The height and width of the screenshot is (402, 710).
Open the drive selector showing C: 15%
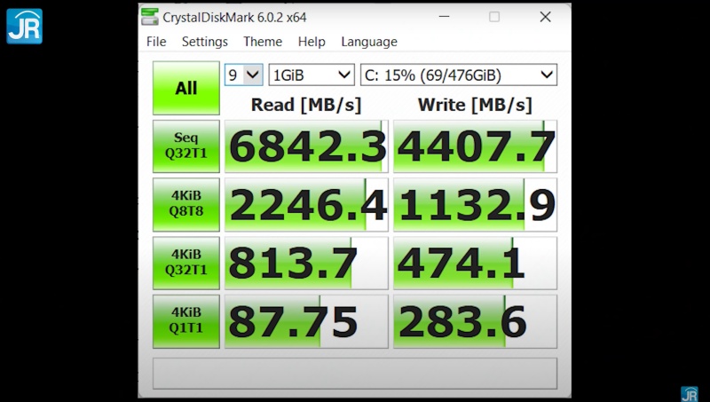pyautogui.click(x=458, y=75)
